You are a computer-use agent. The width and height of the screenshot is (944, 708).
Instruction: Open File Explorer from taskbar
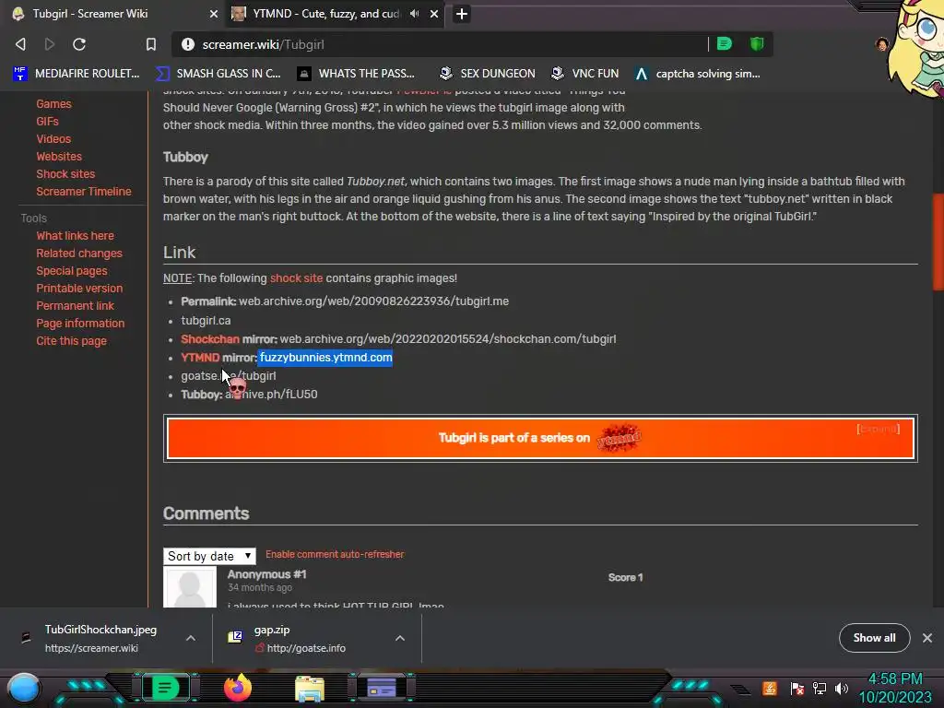[x=310, y=689]
